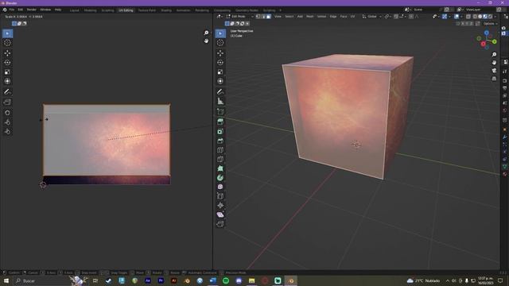
Task: Select the Tweak select tool in UV editor
Action: pyautogui.click(x=7, y=33)
